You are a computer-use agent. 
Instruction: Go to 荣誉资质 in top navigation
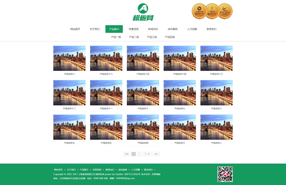point(133,29)
